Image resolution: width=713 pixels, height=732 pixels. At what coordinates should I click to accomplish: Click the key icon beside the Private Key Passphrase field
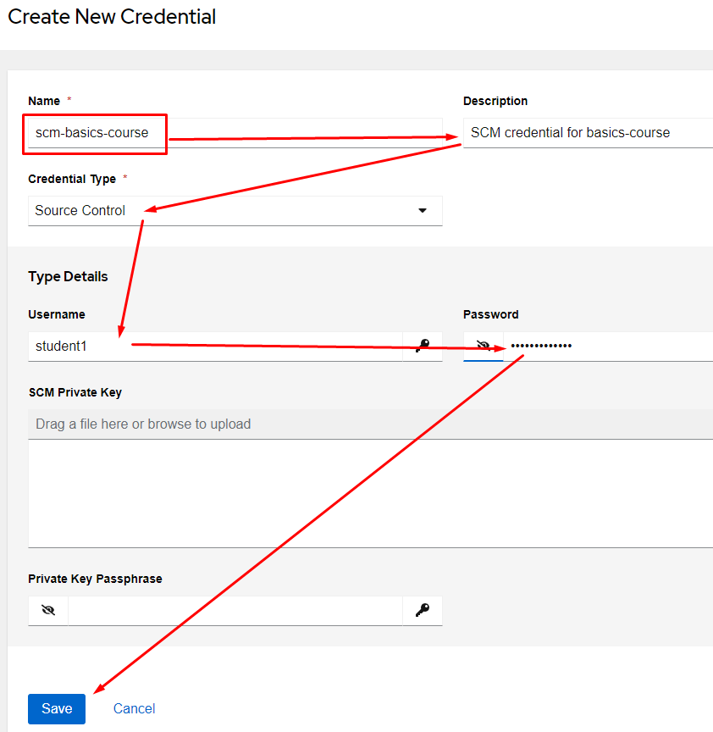[423, 610]
